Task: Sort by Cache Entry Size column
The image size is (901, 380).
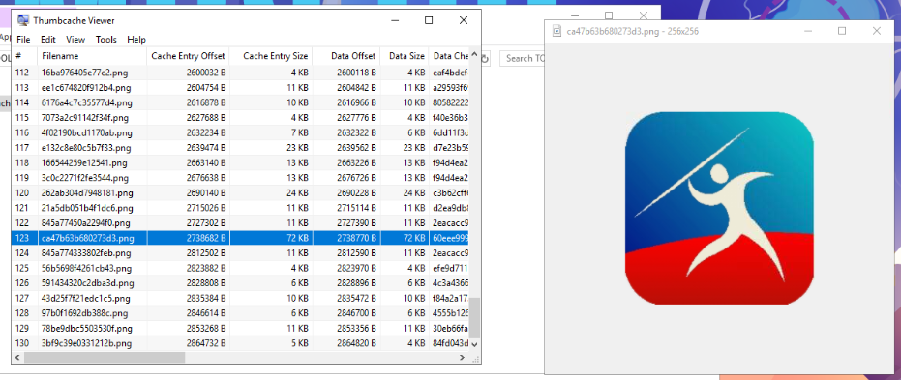Action: [271, 56]
